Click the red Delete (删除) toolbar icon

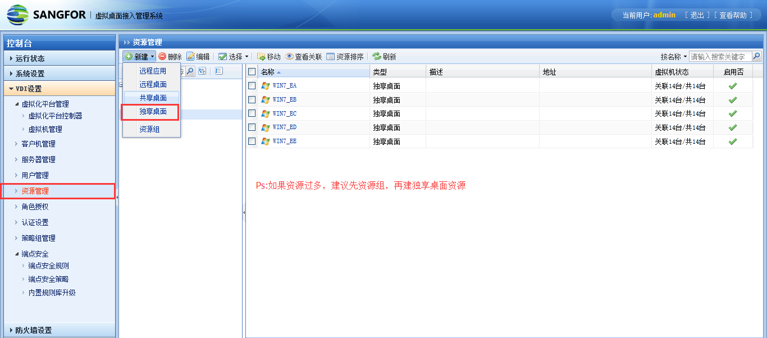162,57
